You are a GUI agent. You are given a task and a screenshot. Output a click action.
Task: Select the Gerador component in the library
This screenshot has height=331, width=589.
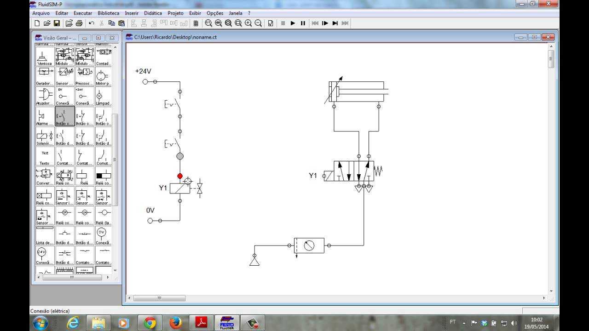click(x=45, y=77)
